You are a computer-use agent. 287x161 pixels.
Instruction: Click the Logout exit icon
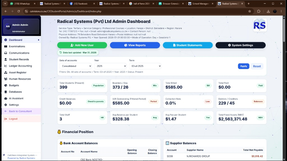[x=6, y=119]
